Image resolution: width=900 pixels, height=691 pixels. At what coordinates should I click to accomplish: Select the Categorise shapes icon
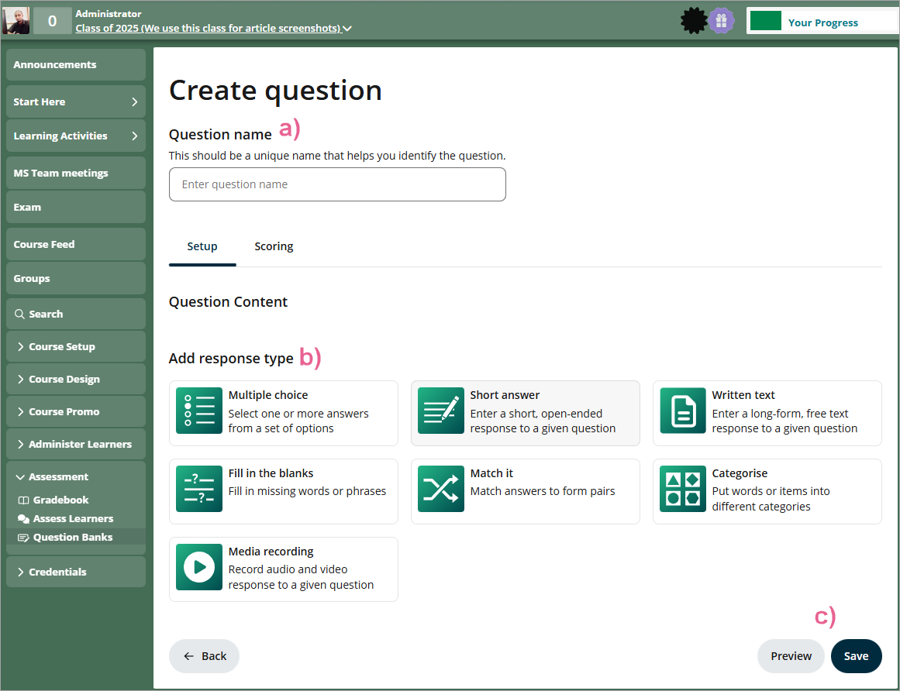(x=683, y=489)
